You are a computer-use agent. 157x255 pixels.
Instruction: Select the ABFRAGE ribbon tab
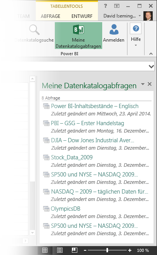point(51,16)
